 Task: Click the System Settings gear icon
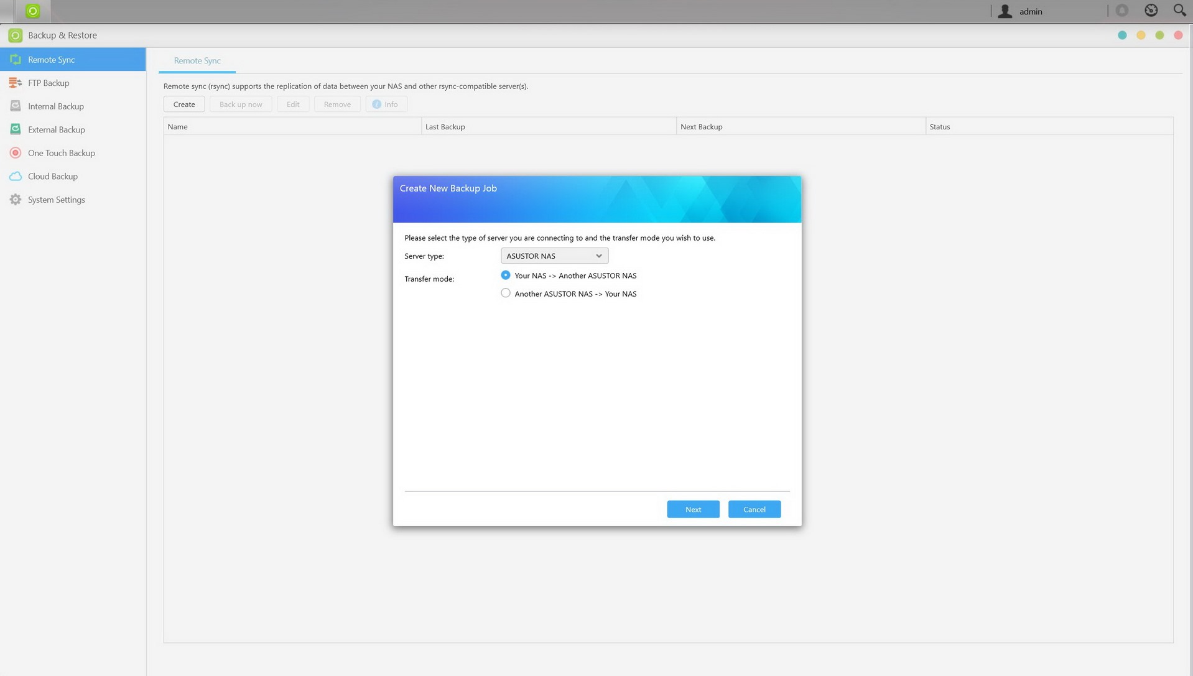coord(16,200)
